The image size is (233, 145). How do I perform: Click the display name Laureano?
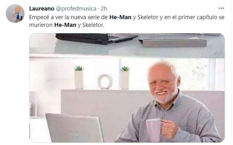click(42, 9)
